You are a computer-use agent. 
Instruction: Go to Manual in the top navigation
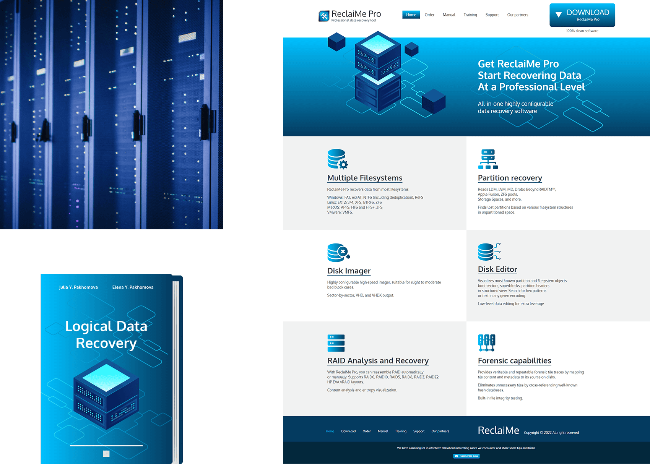449,15
